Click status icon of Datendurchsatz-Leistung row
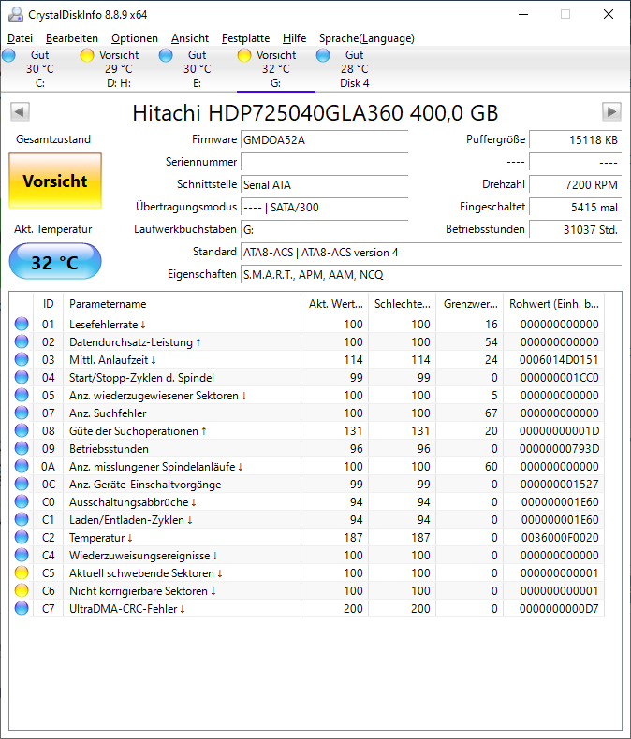The height and width of the screenshot is (739, 631). point(22,341)
